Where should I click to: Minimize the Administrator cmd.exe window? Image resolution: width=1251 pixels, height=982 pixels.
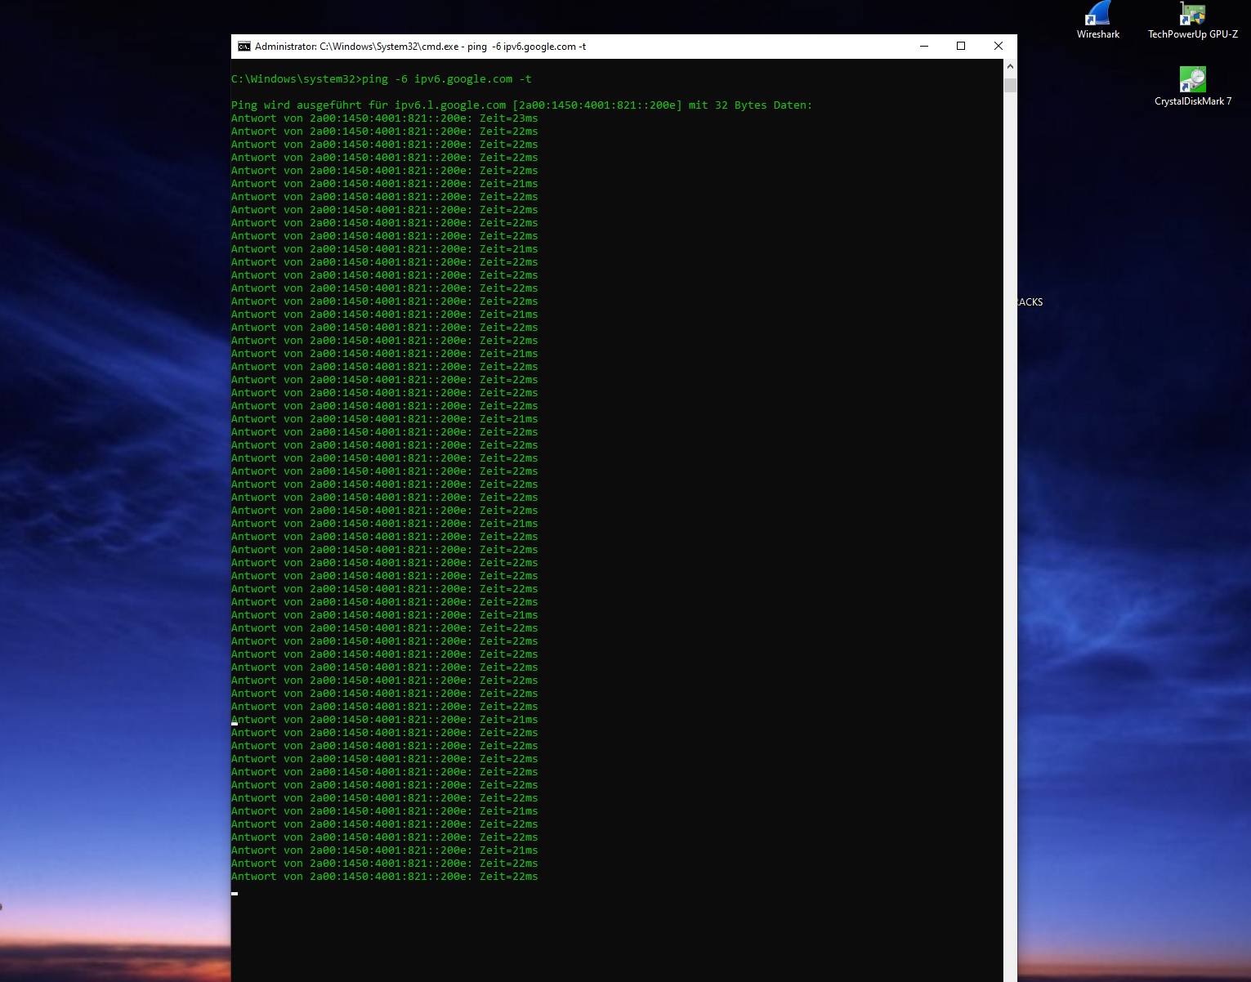click(x=924, y=47)
